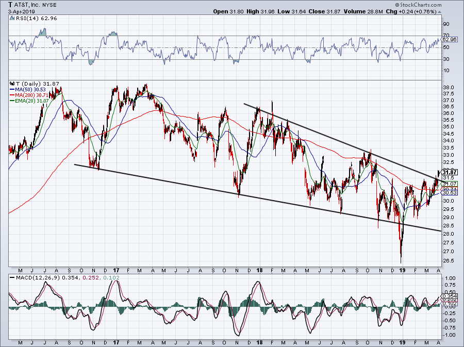This screenshot has height=347, width=464.
Task: Click the 33.0 price axis label
Action: click(449, 155)
